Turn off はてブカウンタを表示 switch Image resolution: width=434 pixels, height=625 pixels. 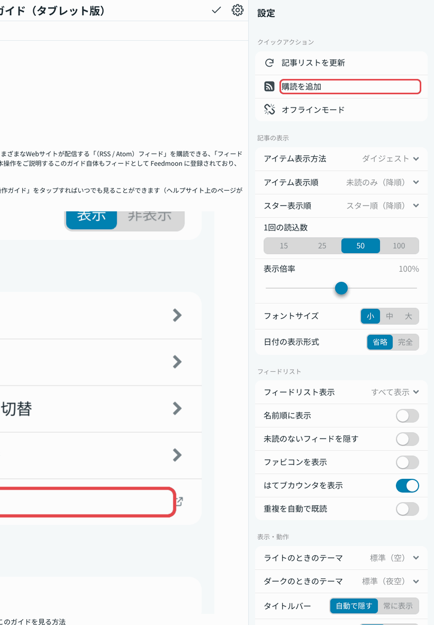(x=408, y=486)
